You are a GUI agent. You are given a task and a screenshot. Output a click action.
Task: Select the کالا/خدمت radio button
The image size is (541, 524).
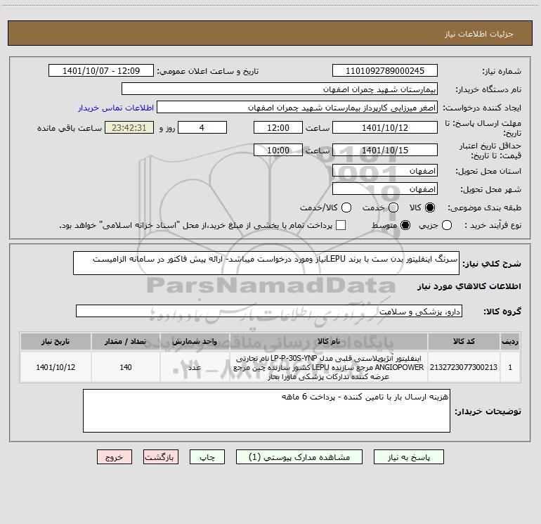click(346, 207)
